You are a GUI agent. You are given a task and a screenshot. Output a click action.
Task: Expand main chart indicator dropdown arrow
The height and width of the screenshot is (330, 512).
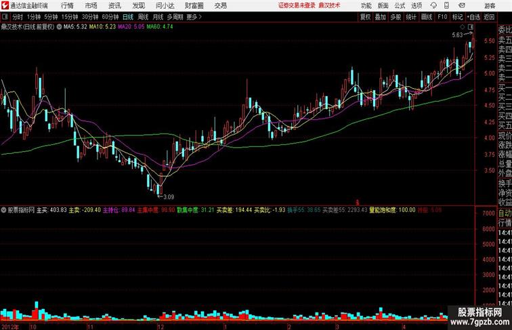59,27
